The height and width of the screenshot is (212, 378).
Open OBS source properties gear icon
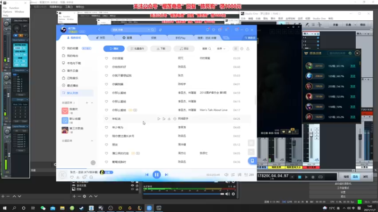pyautogui.click(x=85, y=196)
